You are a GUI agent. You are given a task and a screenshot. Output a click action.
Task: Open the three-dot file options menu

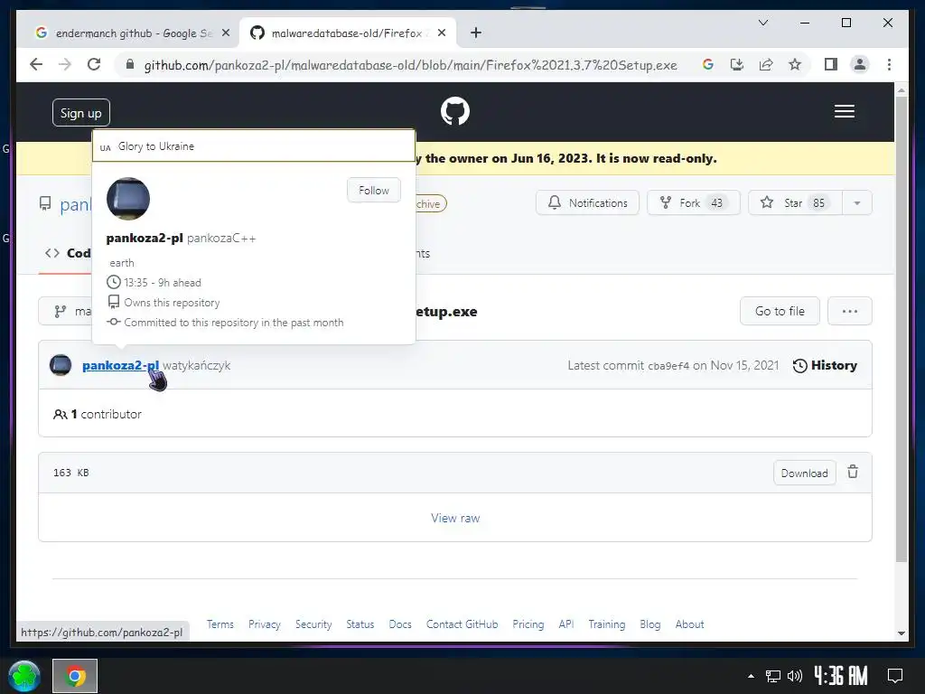pyautogui.click(x=849, y=311)
